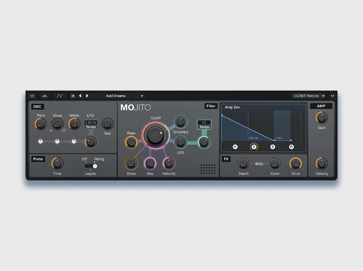Select the Attack A envelope button
The width and height of the screenshot is (363, 271).
point(235,147)
